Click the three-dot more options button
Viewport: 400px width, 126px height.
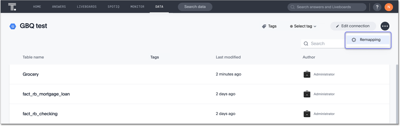385,26
